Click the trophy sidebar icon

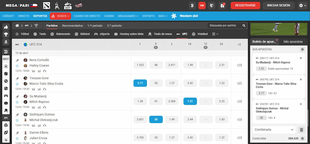[6, 35]
